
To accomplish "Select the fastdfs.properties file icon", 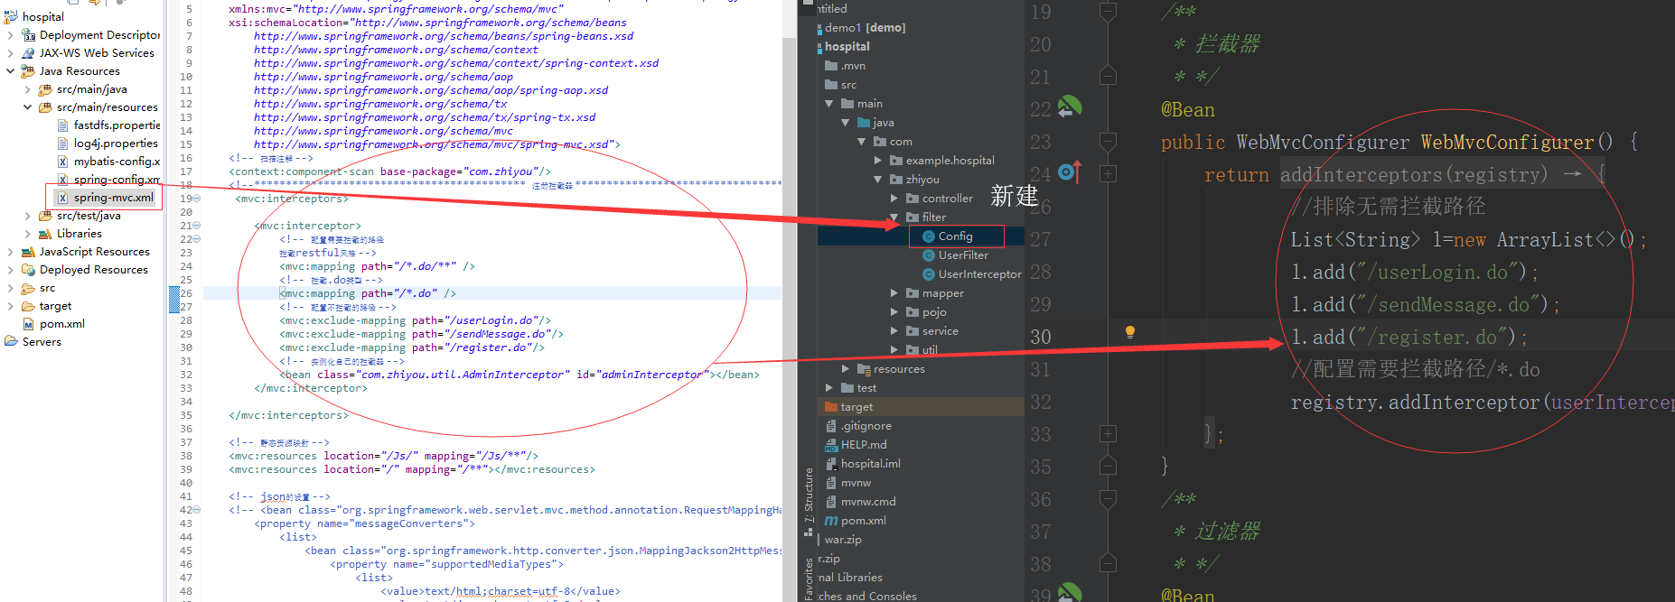I will click(62, 125).
